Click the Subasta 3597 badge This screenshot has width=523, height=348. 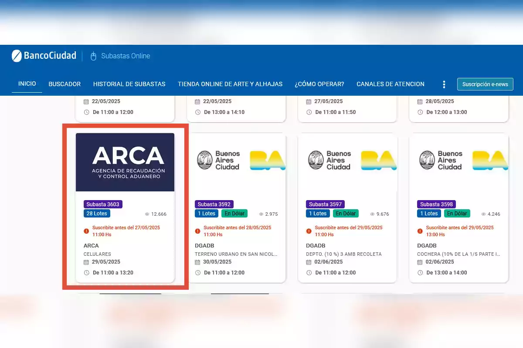click(326, 204)
